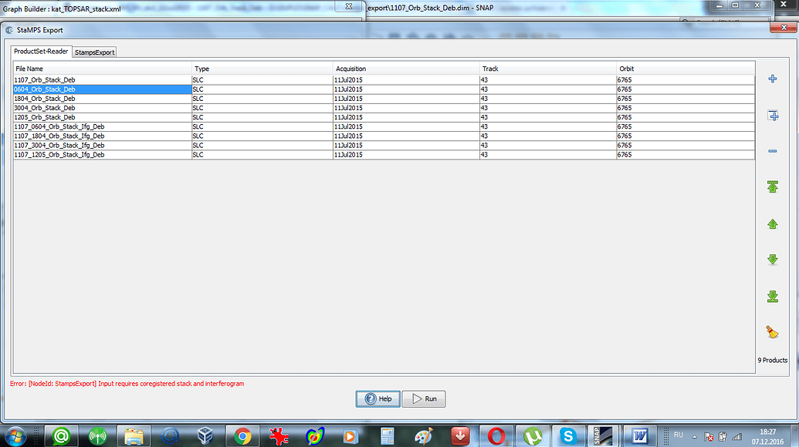The height and width of the screenshot is (447, 799).
Task: Select row 1107_Orb_Stack_Deb
Action: (x=384, y=80)
